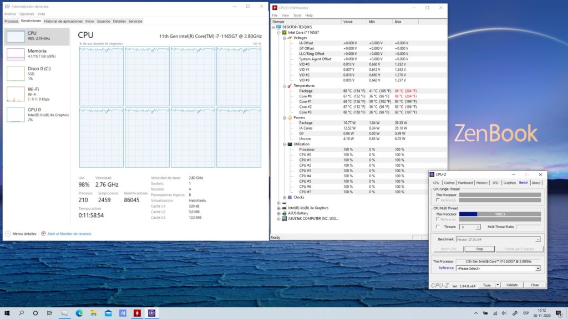Click the Intel Core i7 1165G7 chip icon
The width and height of the screenshot is (568, 319).
(x=285, y=33)
